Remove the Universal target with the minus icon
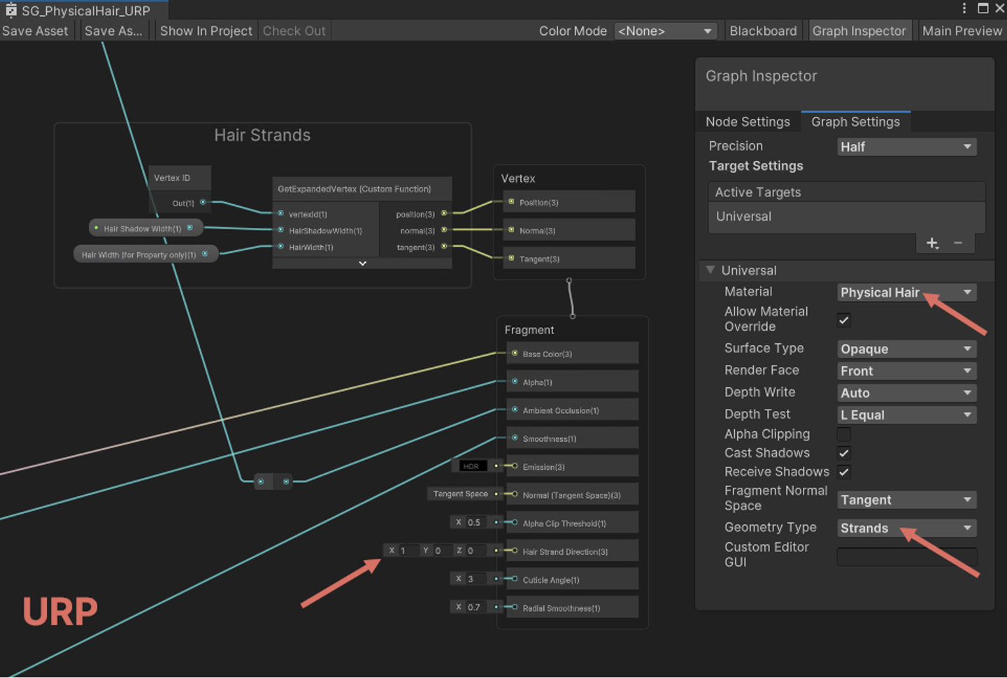 coord(958,243)
